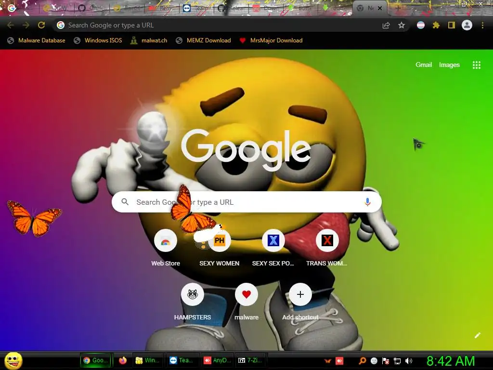
Task: Open Firefox from the taskbar
Action: tap(123, 360)
